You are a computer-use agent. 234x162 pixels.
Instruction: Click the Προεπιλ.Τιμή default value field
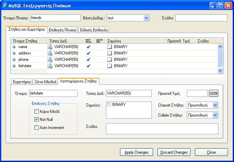(x=197, y=94)
